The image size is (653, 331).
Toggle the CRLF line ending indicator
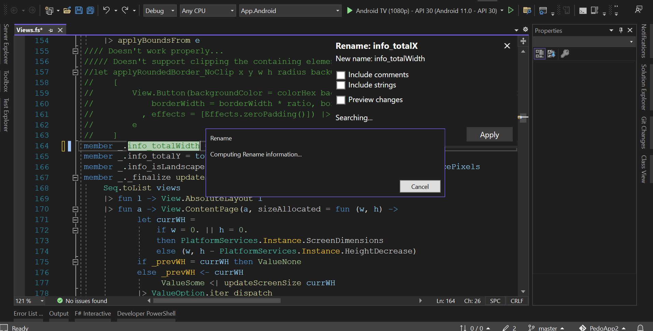pos(517,301)
